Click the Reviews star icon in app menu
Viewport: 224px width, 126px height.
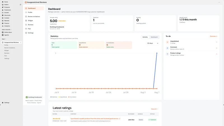click(26, 25)
